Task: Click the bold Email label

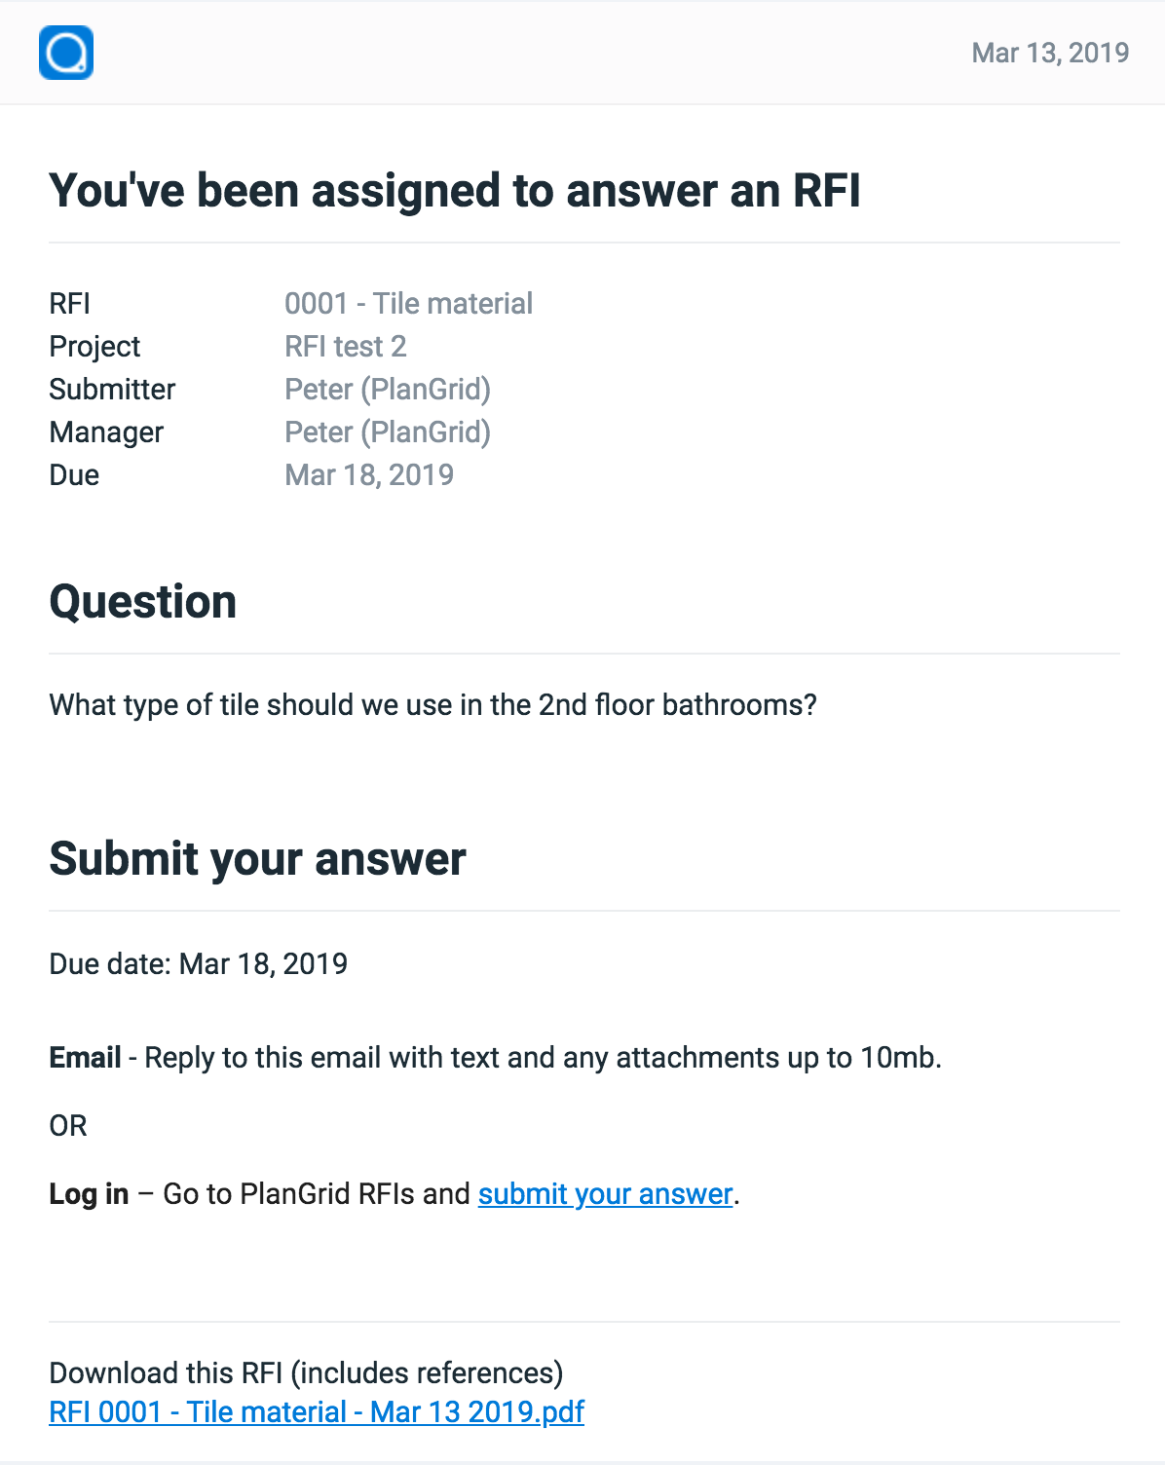Action: coord(86,1058)
